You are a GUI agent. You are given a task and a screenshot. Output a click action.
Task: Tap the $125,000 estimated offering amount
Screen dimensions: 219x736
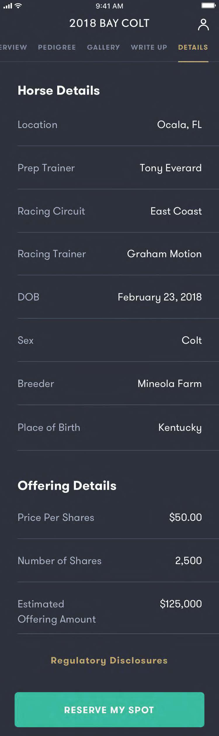pos(181,604)
